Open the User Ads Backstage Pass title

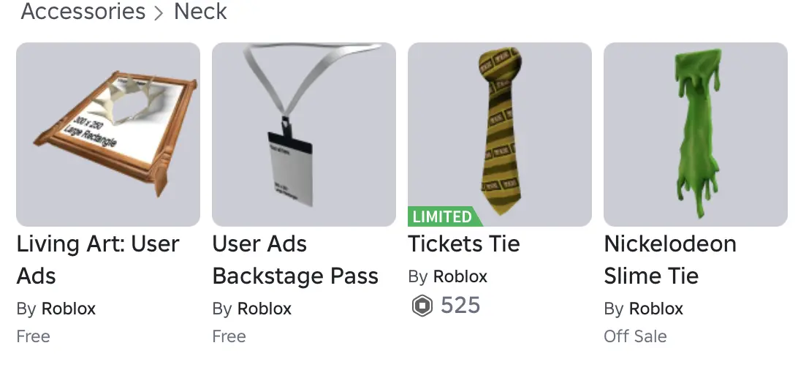coord(295,260)
